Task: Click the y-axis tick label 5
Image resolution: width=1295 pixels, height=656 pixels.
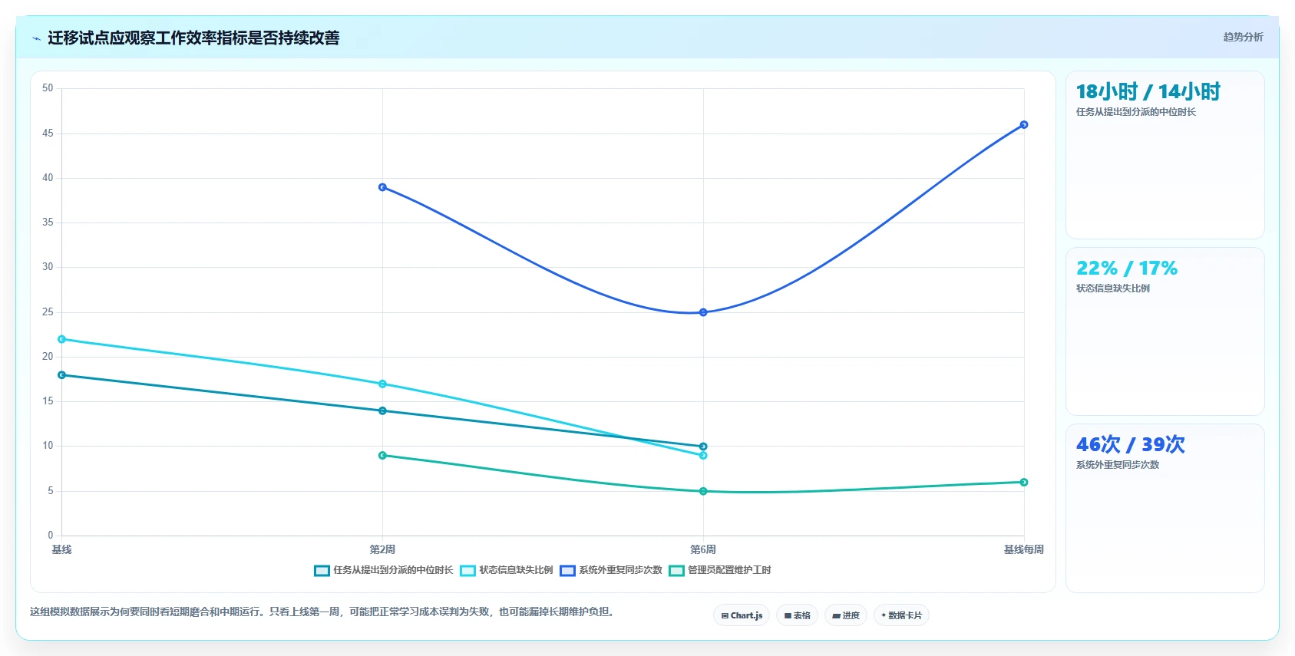Action: pyautogui.click(x=51, y=491)
